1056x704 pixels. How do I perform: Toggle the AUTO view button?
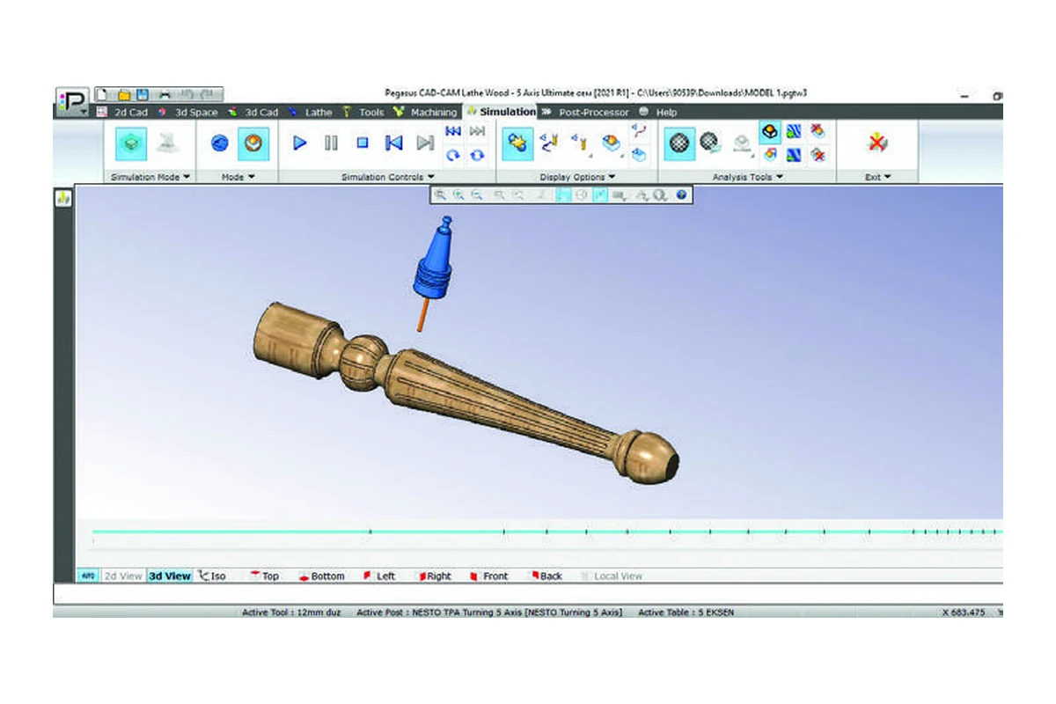[88, 576]
